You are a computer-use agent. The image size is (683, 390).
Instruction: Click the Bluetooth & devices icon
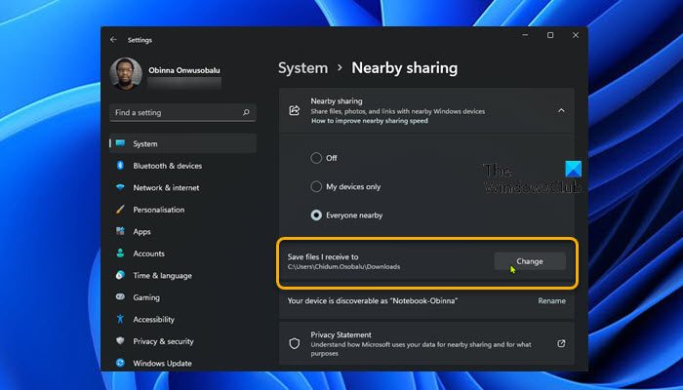pos(120,166)
